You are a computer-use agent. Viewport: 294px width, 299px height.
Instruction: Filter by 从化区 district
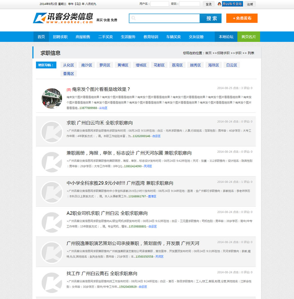69,65
